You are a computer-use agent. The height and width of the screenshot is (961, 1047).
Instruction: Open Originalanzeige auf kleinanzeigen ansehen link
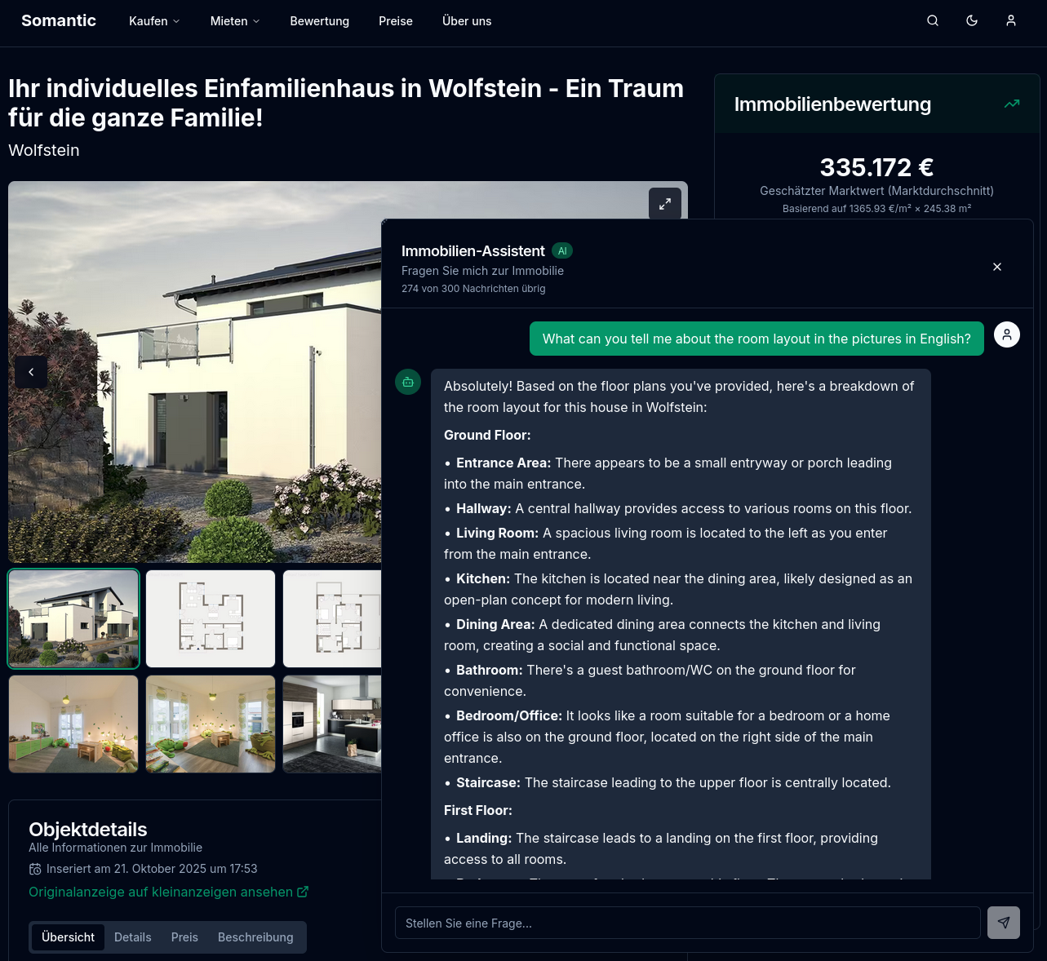click(161, 892)
